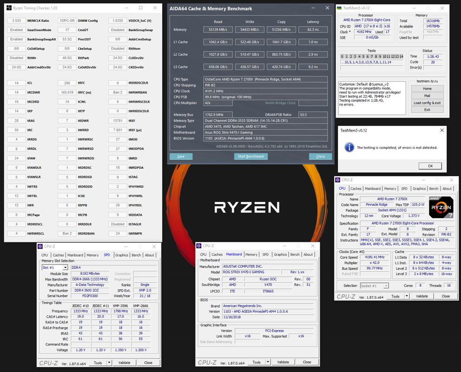
Task: Click Part Number DDR4 3600 2OZ in CPU-Z
Action: [x=91, y=290]
